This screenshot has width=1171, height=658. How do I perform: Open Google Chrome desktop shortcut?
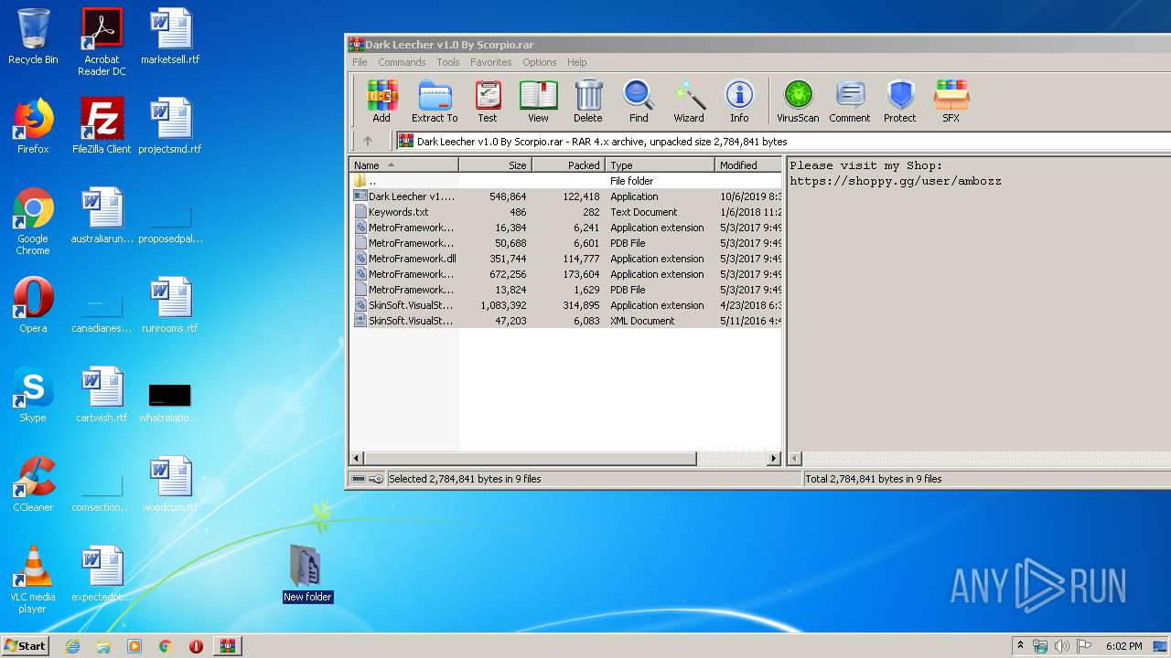pos(33,221)
